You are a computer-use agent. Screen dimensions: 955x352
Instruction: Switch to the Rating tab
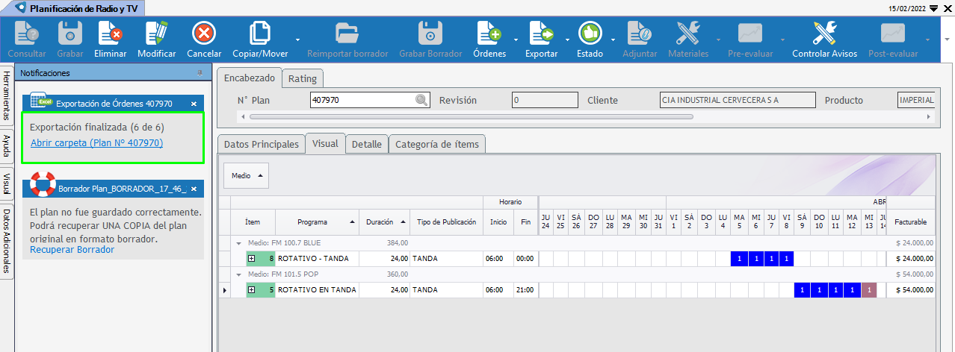(x=303, y=78)
